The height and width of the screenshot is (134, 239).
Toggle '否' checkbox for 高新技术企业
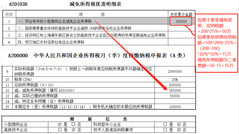click(x=73, y=130)
